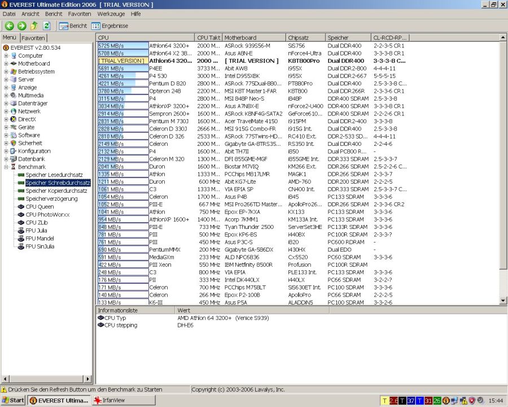Select Speicher Kopierdurchsatz benchmark
Image resolution: width=508 pixels, height=407 pixels.
(x=56, y=191)
